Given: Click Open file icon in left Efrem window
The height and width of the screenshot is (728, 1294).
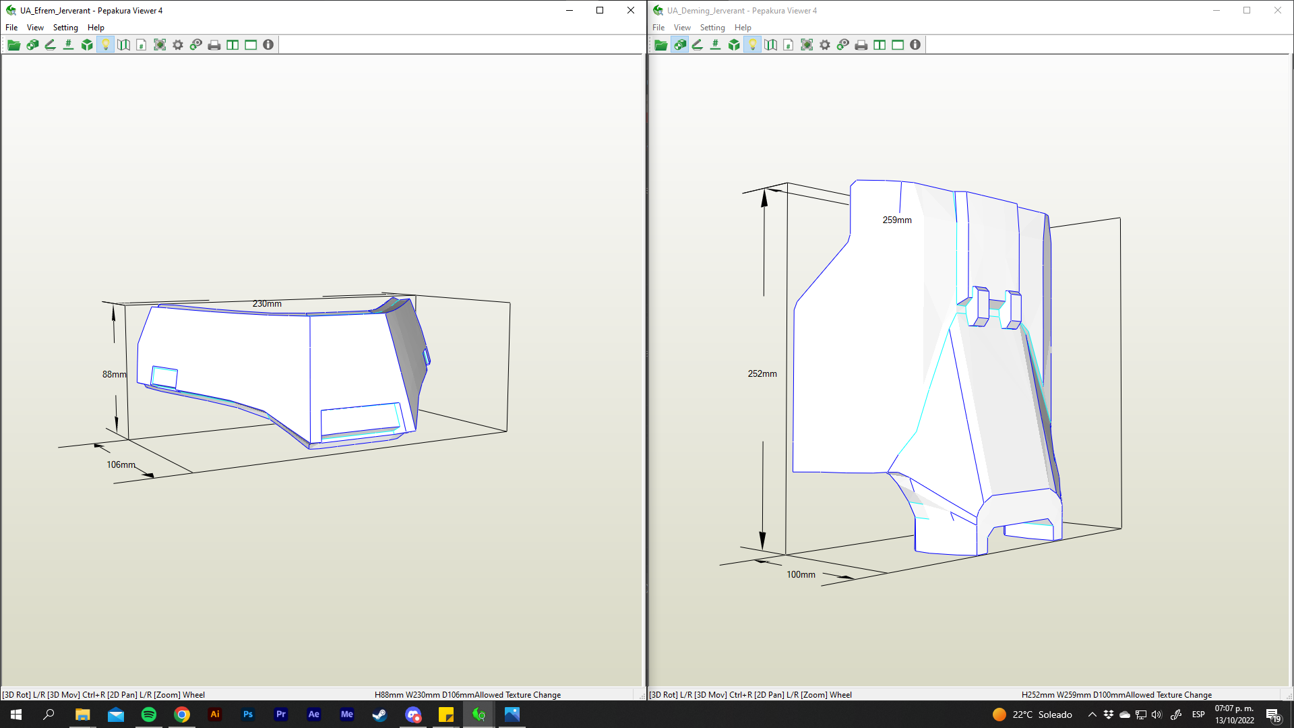Looking at the screenshot, I should (x=13, y=45).
